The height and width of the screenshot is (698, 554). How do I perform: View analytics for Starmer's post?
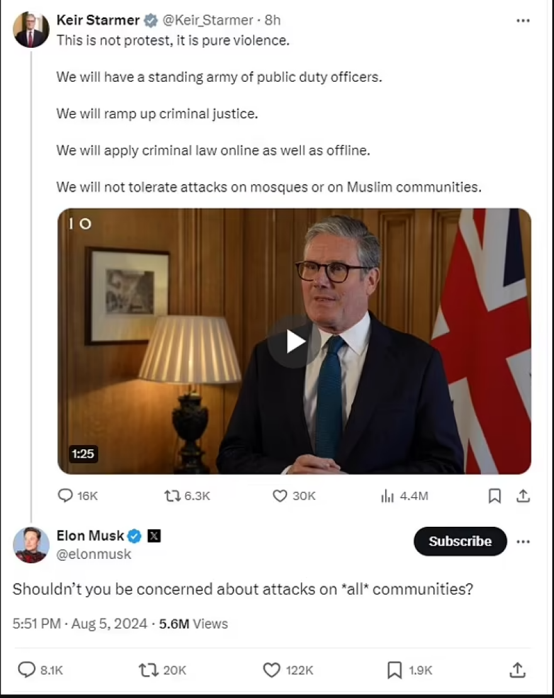click(x=388, y=496)
